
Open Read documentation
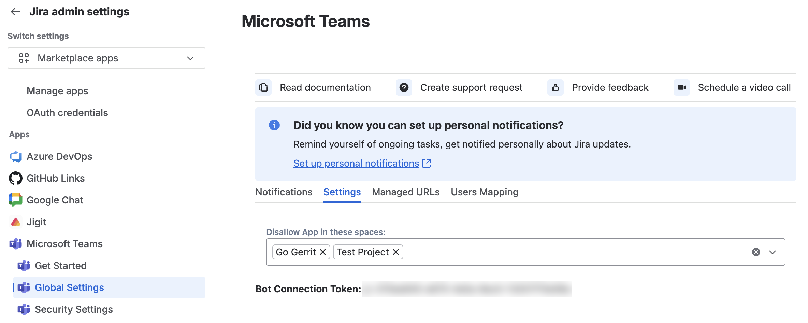pos(325,88)
